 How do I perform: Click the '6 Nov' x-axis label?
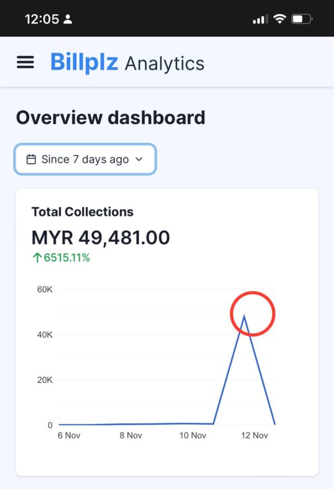69,436
